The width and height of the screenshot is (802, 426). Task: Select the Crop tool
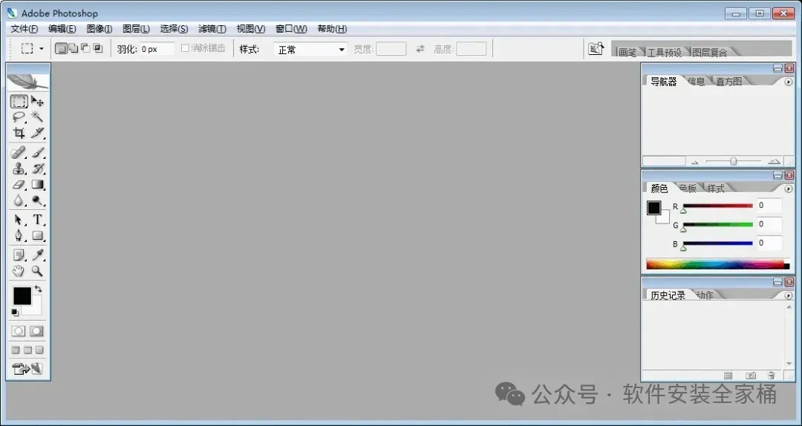click(x=19, y=133)
